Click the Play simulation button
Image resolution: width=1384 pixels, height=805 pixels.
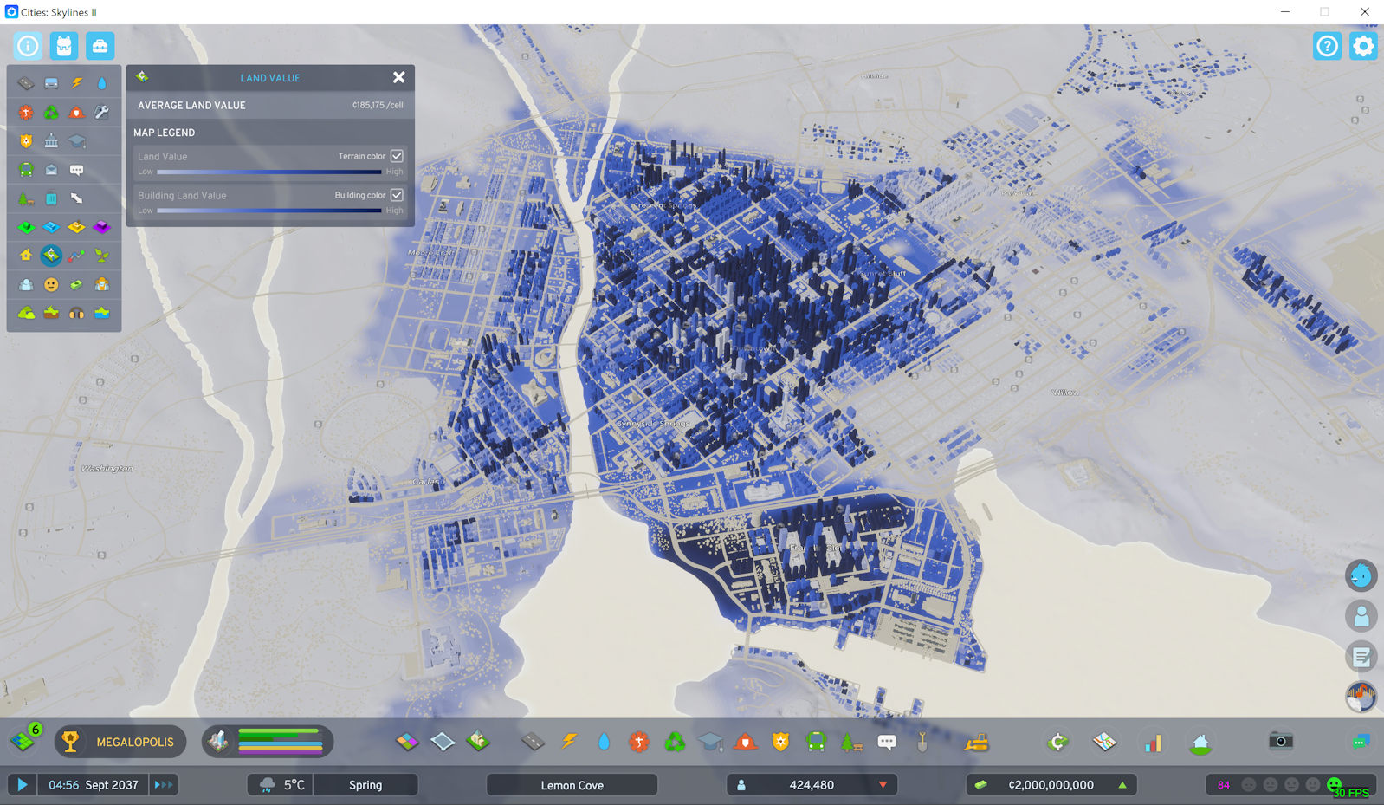coord(23,785)
